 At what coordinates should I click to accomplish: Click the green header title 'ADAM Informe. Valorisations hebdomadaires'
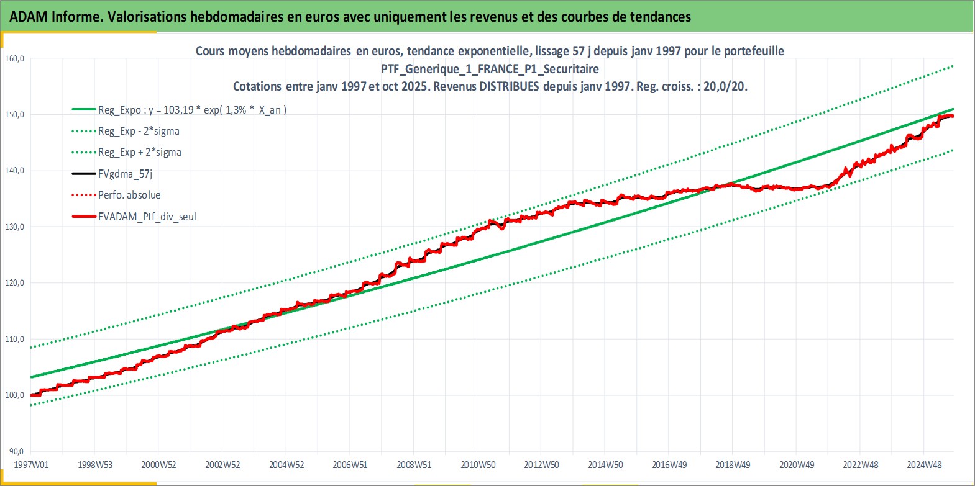147,17
